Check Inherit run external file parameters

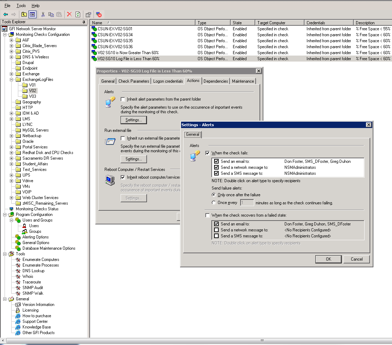(x=123, y=138)
